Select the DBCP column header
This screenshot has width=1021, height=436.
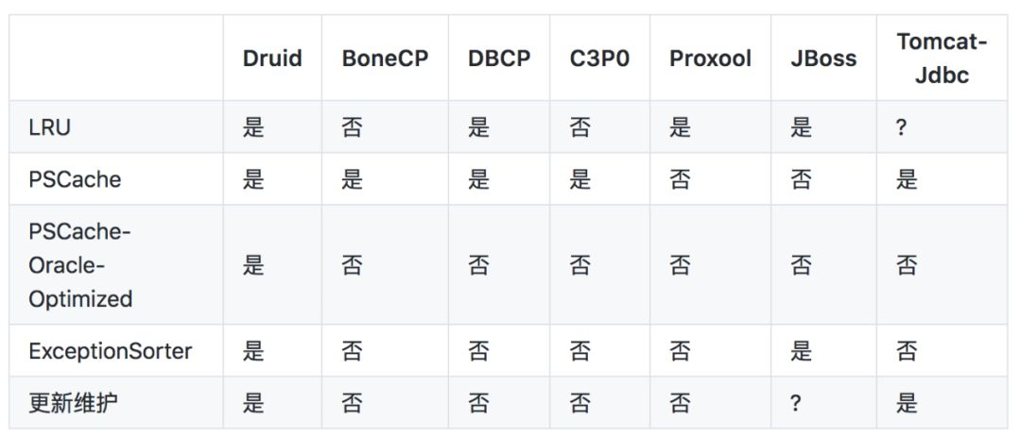pos(499,59)
